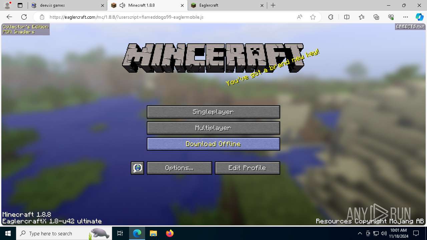
Task: Click the Resources Copyright Mojang AB text
Action: coord(370,221)
